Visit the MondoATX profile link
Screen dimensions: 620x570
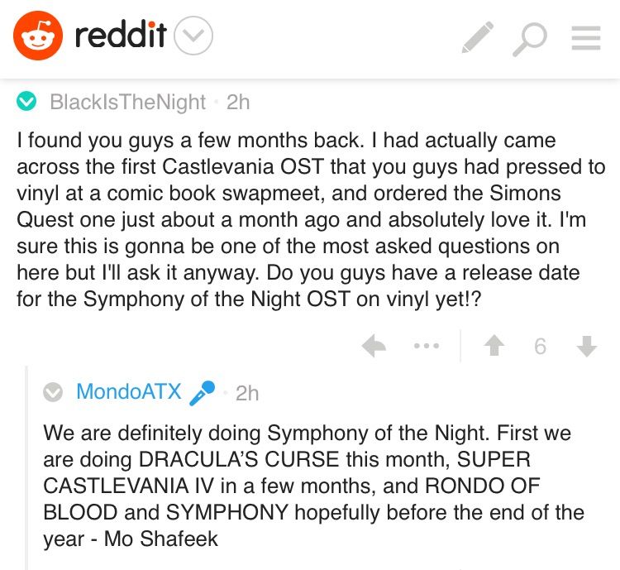[128, 392]
